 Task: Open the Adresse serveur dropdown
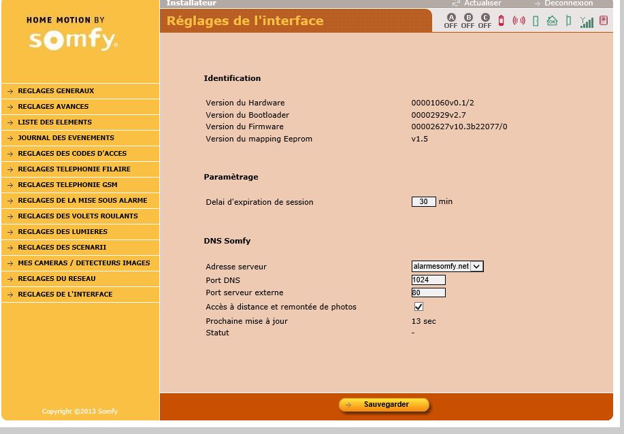447,267
